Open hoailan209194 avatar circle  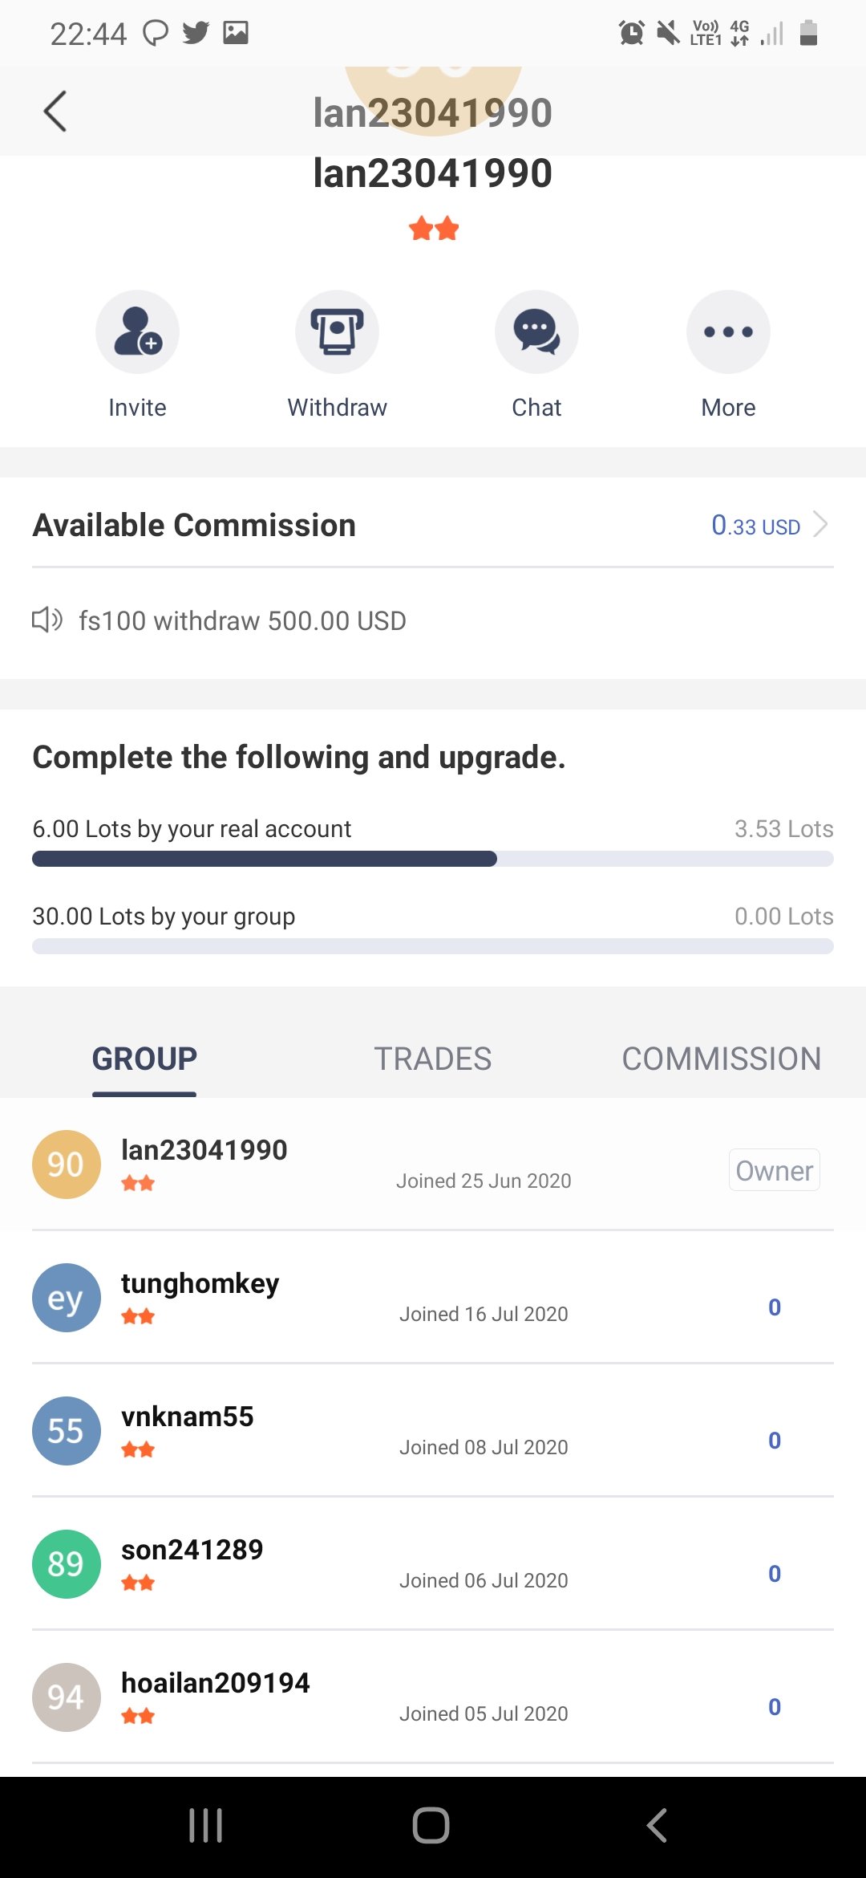(x=67, y=1697)
